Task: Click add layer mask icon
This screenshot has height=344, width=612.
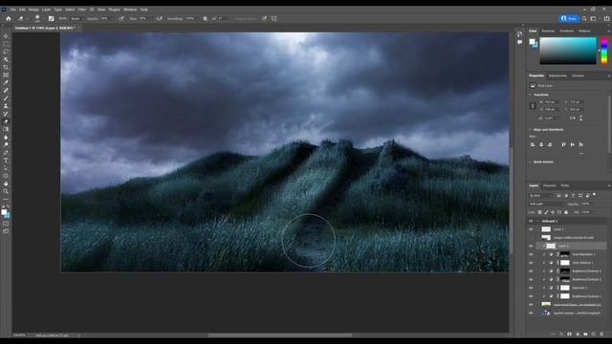Action: (569, 334)
